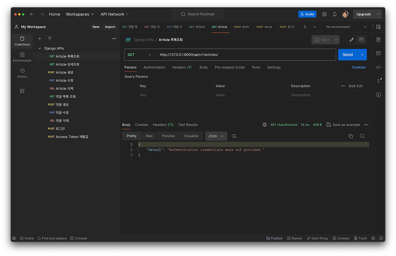This screenshot has height=256, width=396.
Task: Search the response with magnifier icon
Action: point(362,136)
